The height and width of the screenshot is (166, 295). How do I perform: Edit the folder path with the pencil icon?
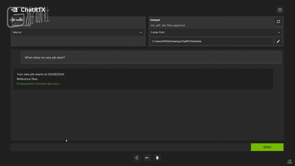tap(278, 41)
